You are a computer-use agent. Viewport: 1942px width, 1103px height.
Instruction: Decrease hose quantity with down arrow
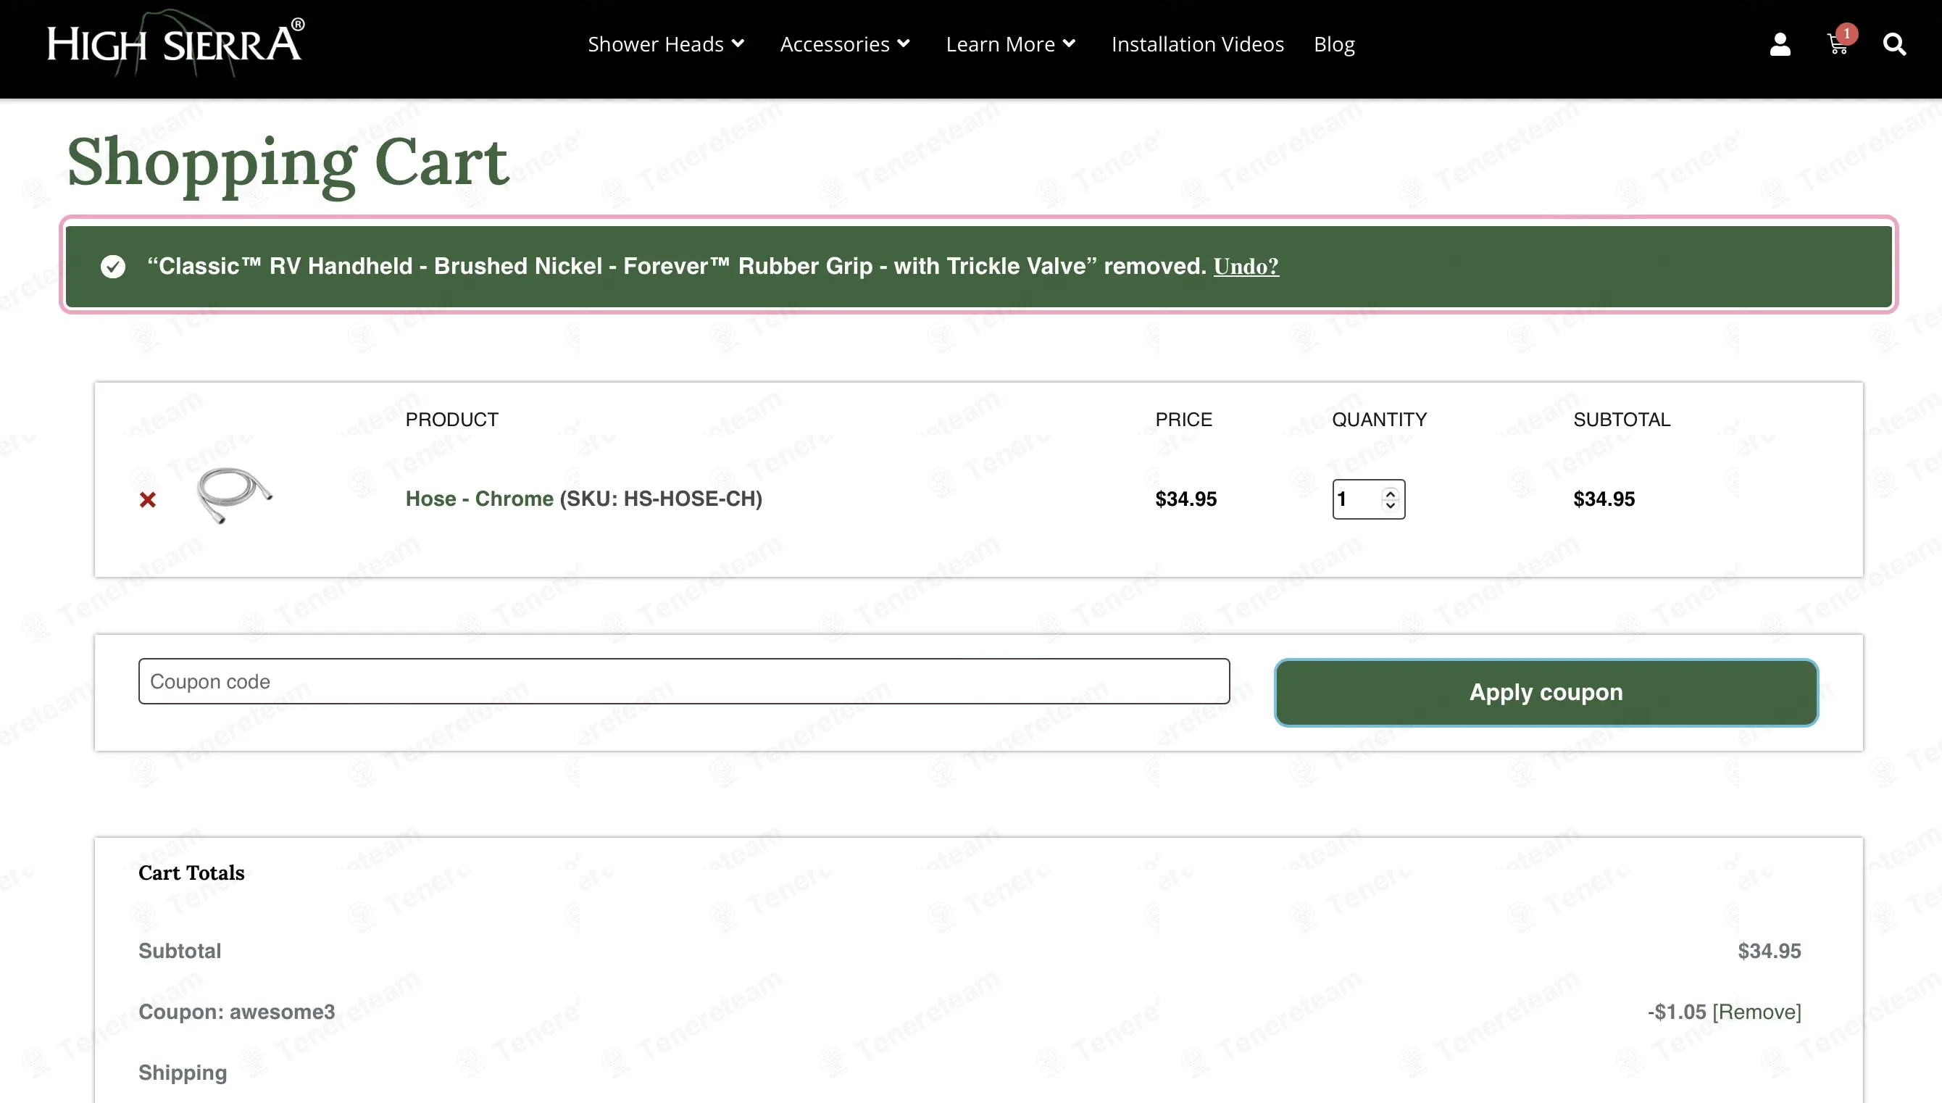(x=1390, y=505)
